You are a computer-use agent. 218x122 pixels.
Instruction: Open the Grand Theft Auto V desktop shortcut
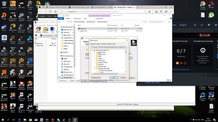13,51
